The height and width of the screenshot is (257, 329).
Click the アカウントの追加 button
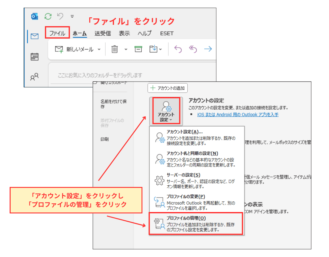point(167,88)
